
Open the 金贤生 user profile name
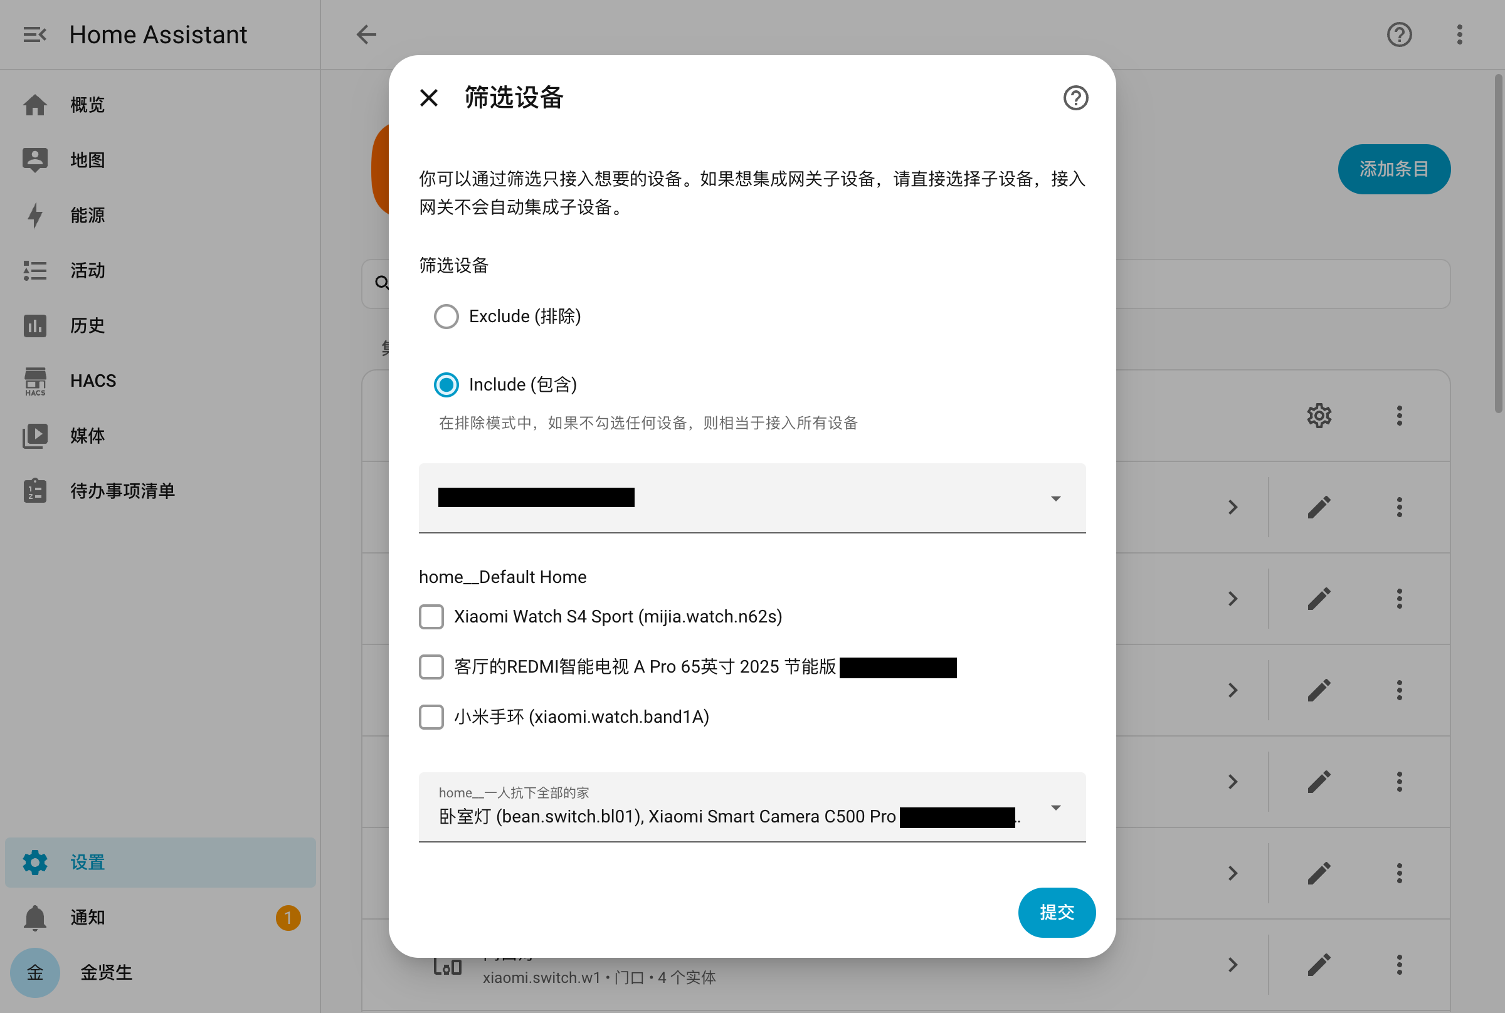(x=106, y=972)
